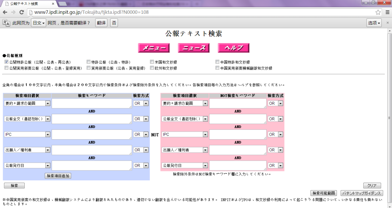Check 欧州和文抄録 checkbox
This screenshot has width=392, height=208.
(152, 68)
